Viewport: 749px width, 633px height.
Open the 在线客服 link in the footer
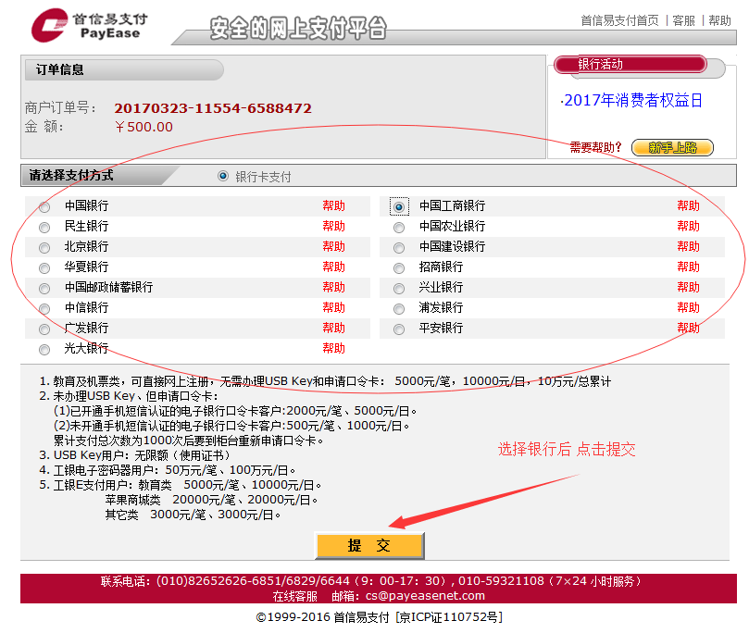(294, 596)
